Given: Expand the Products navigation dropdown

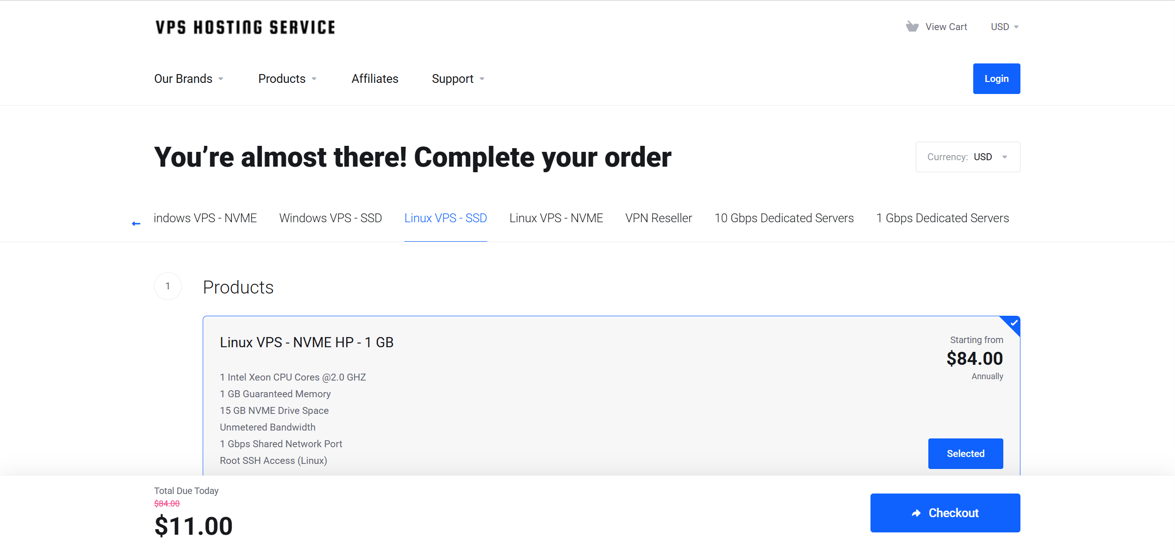Looking at the screenshot, I should (x=287, y=79).
